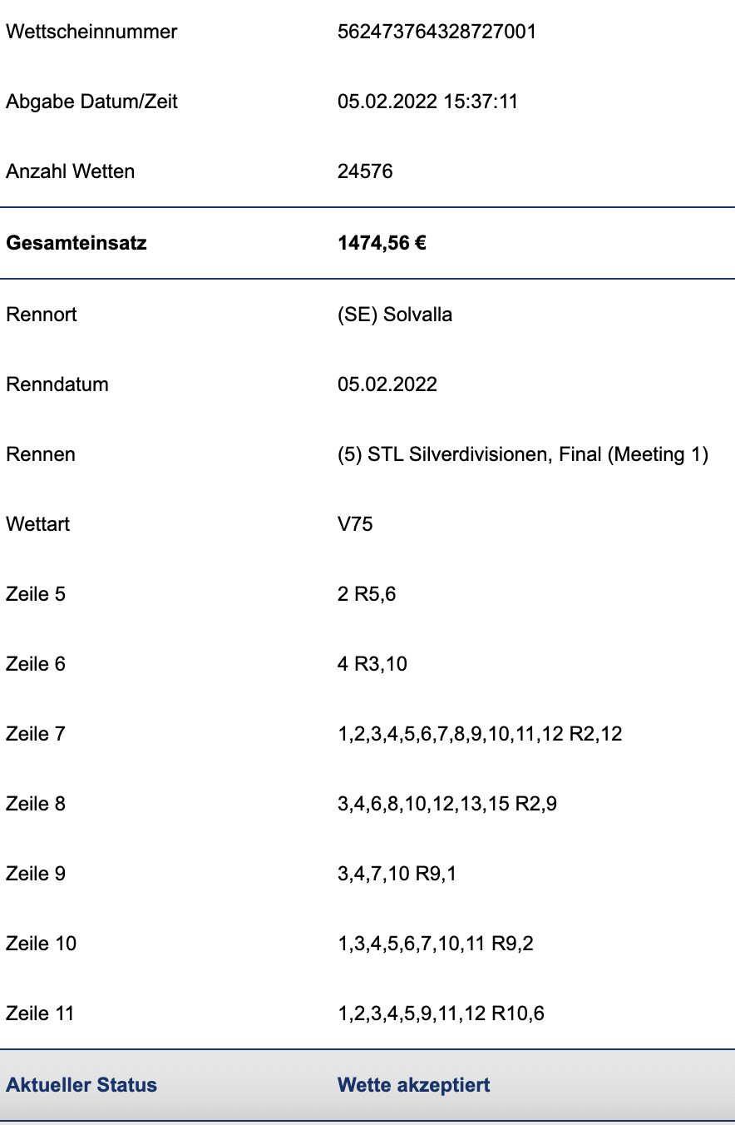Click the Wette akzeptiert status text
Screen dimensions: 735x1125
pos(414,1085)
